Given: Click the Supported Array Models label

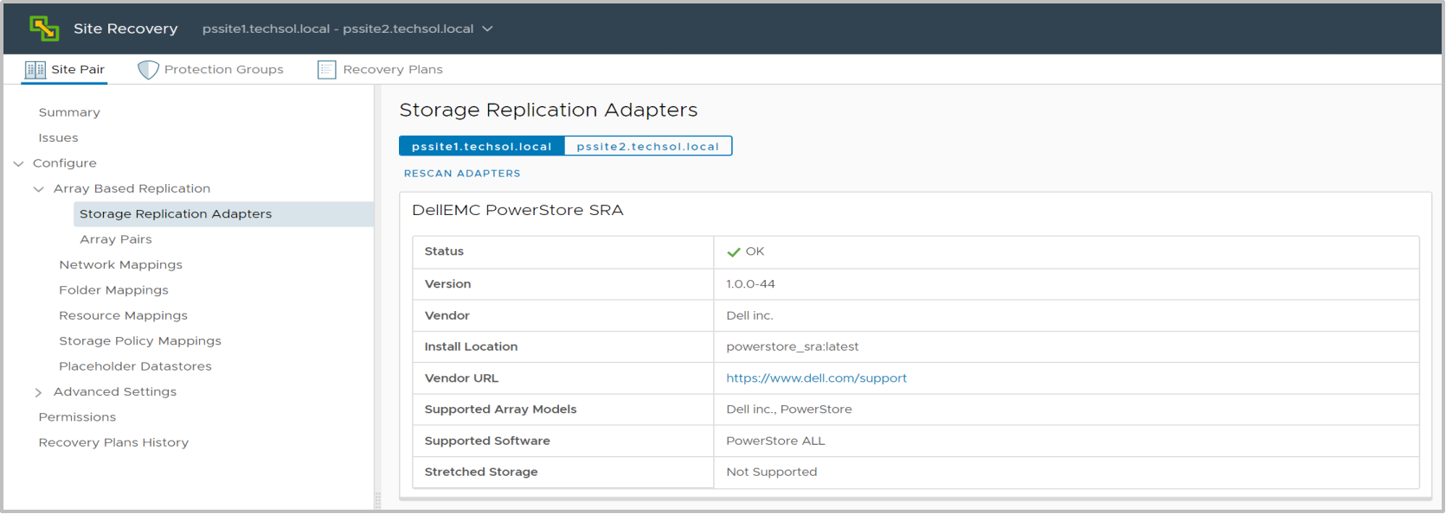Looking at the screenshot, I should point(500,409).
